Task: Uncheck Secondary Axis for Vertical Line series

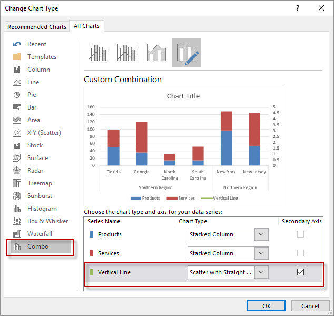Action: [x=300, y=272]
